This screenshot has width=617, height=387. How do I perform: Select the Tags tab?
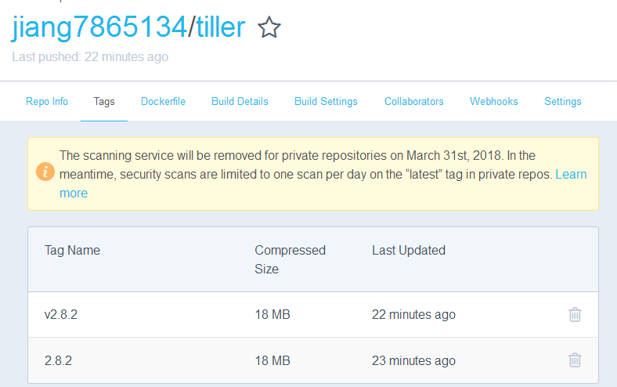point(104,102)
